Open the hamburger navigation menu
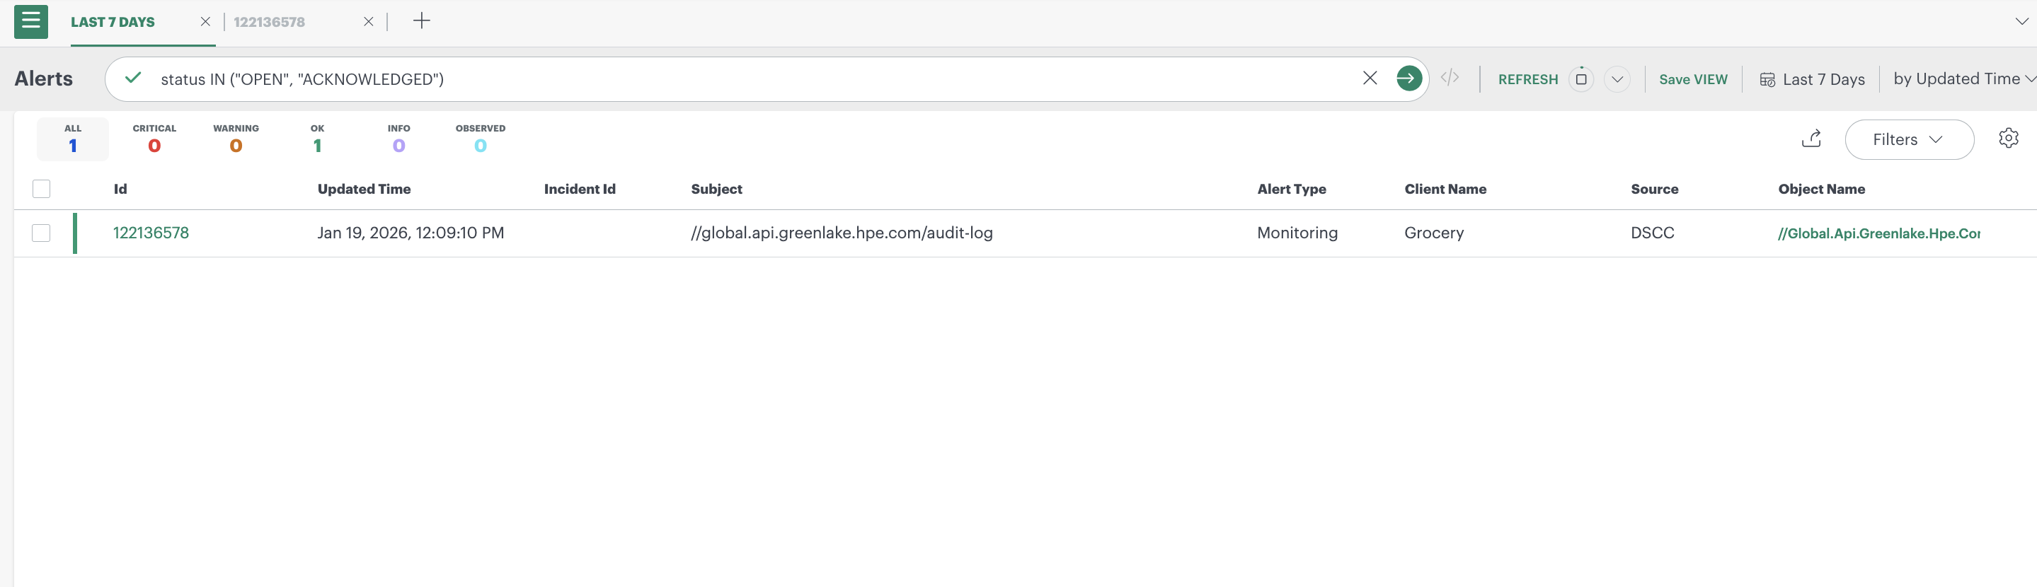The height and width of the screenshot is (587, 2037). coord(31,22)
